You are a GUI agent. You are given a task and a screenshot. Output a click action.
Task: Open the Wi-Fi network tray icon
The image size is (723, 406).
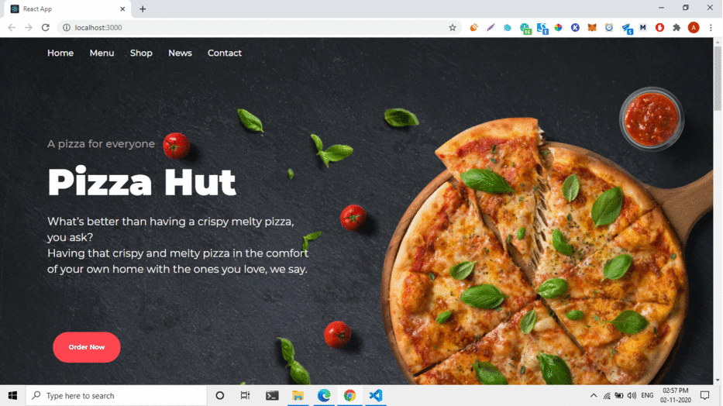point(607,396)
